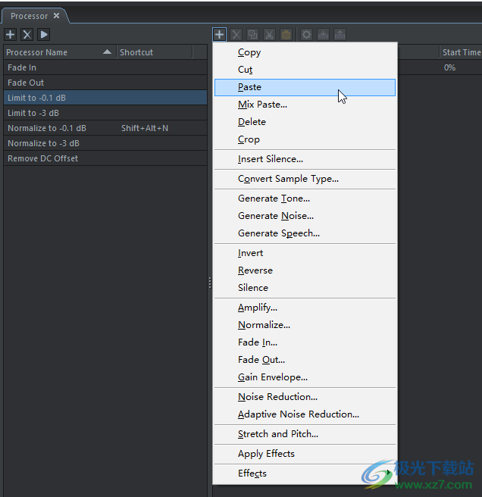Click the Shortcut column header
The width and height of the screenshot is (482, 497).
(155, 52)
